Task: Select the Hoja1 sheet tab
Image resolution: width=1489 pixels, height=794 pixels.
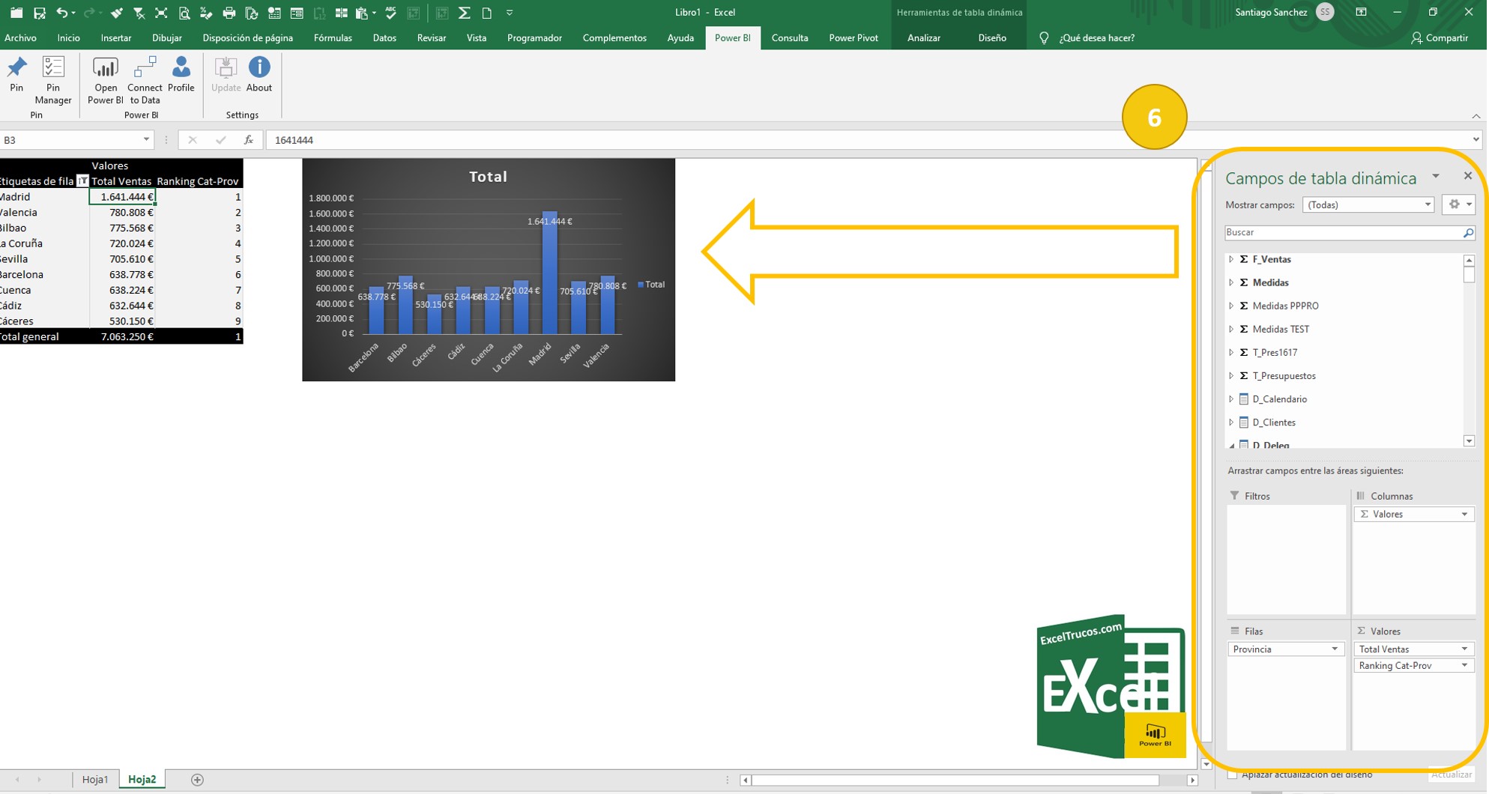Action: click(x=95, y=779)
